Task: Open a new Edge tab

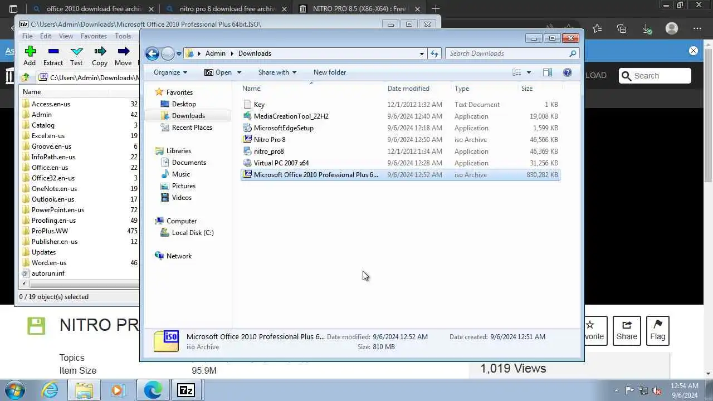Action: [x=436, y=8]
